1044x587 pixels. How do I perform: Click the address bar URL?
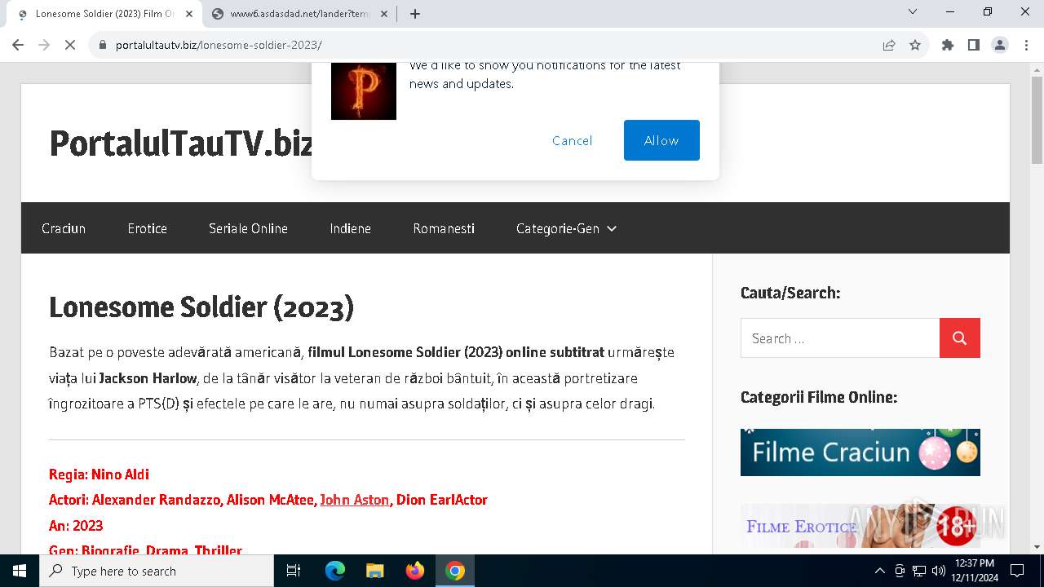tap(219, 45)
